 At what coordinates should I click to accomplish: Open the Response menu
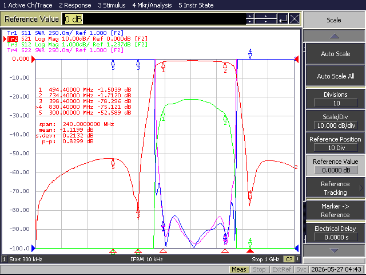[75, 5]
